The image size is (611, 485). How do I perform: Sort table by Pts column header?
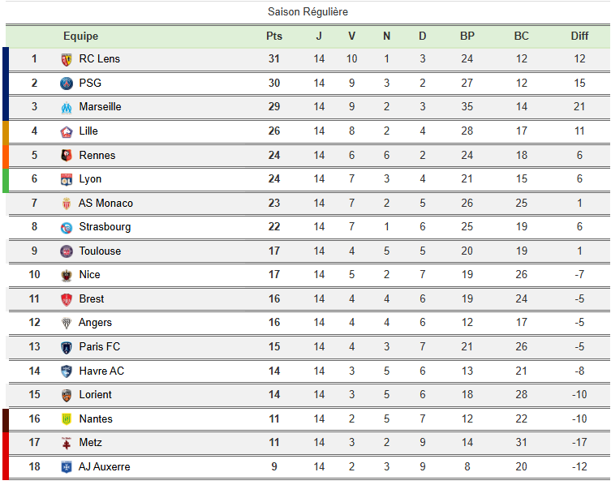pos(274,36)
